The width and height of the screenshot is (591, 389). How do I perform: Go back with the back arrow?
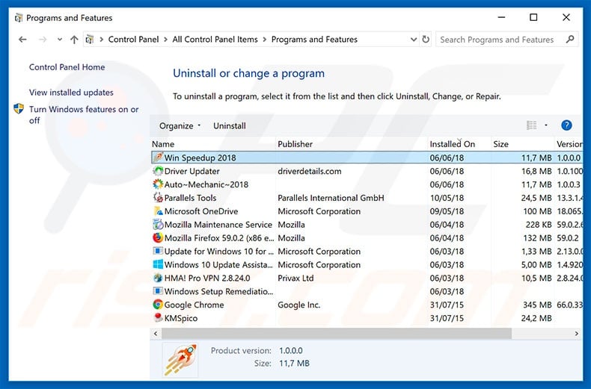pyautogui.click(x=22, y=39)
